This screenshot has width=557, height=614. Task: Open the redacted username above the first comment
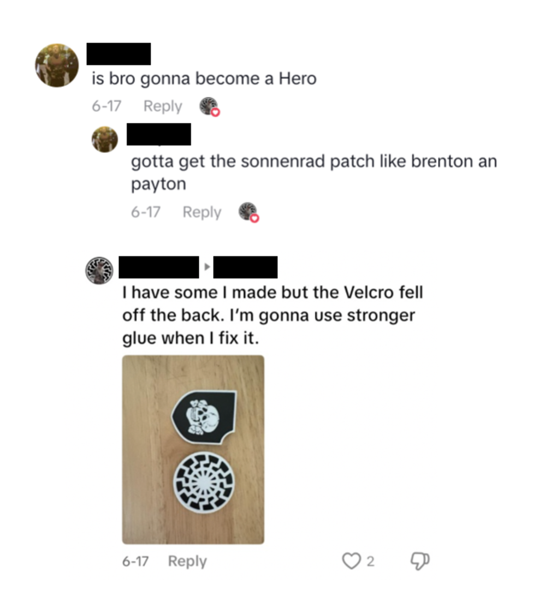[118, 54]
